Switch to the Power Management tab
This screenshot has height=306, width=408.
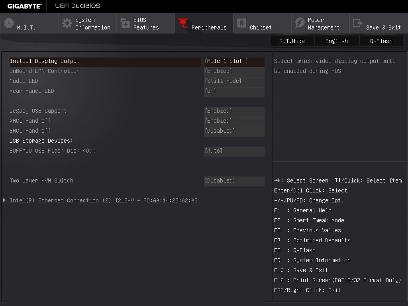[x=320, y=24]
